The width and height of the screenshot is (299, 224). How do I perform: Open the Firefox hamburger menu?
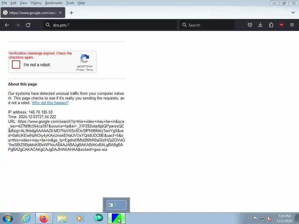pos(292,25)
